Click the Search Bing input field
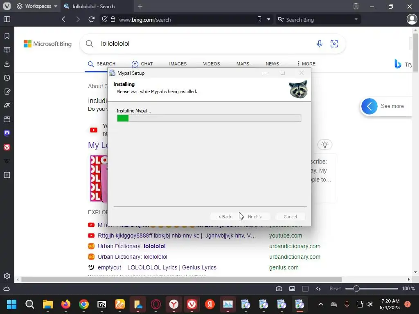Screen dimensions: 419x314 (318, 20)
